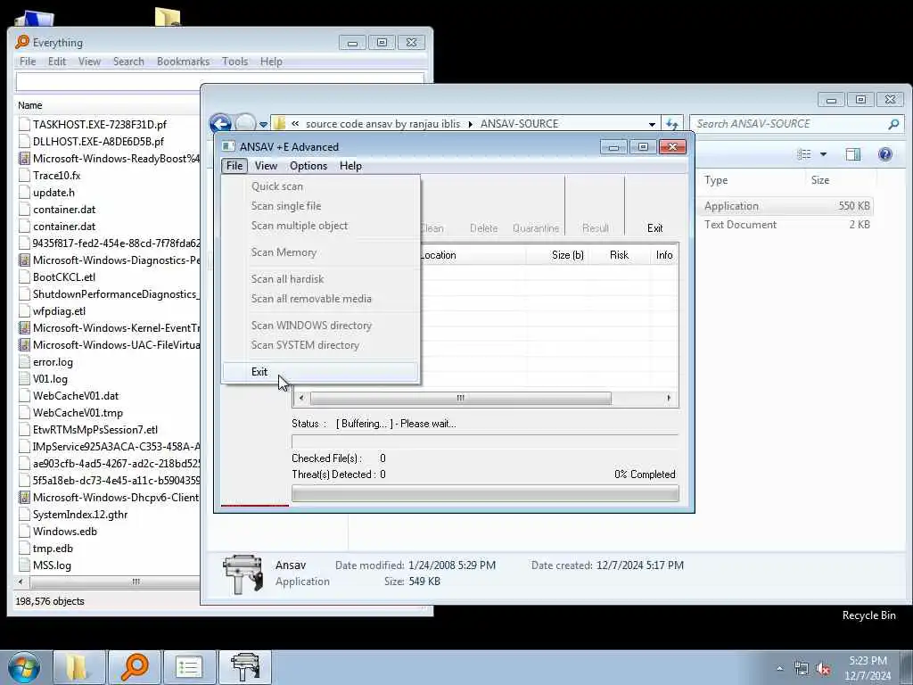Screen dimensions: 913x685
Task: Open the Options menu in ANSAV
Action: 308,166
